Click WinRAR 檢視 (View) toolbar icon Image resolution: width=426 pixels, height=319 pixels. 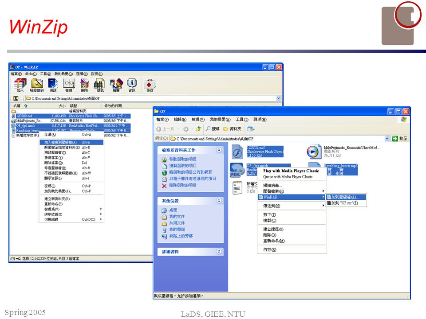(69, 85)
